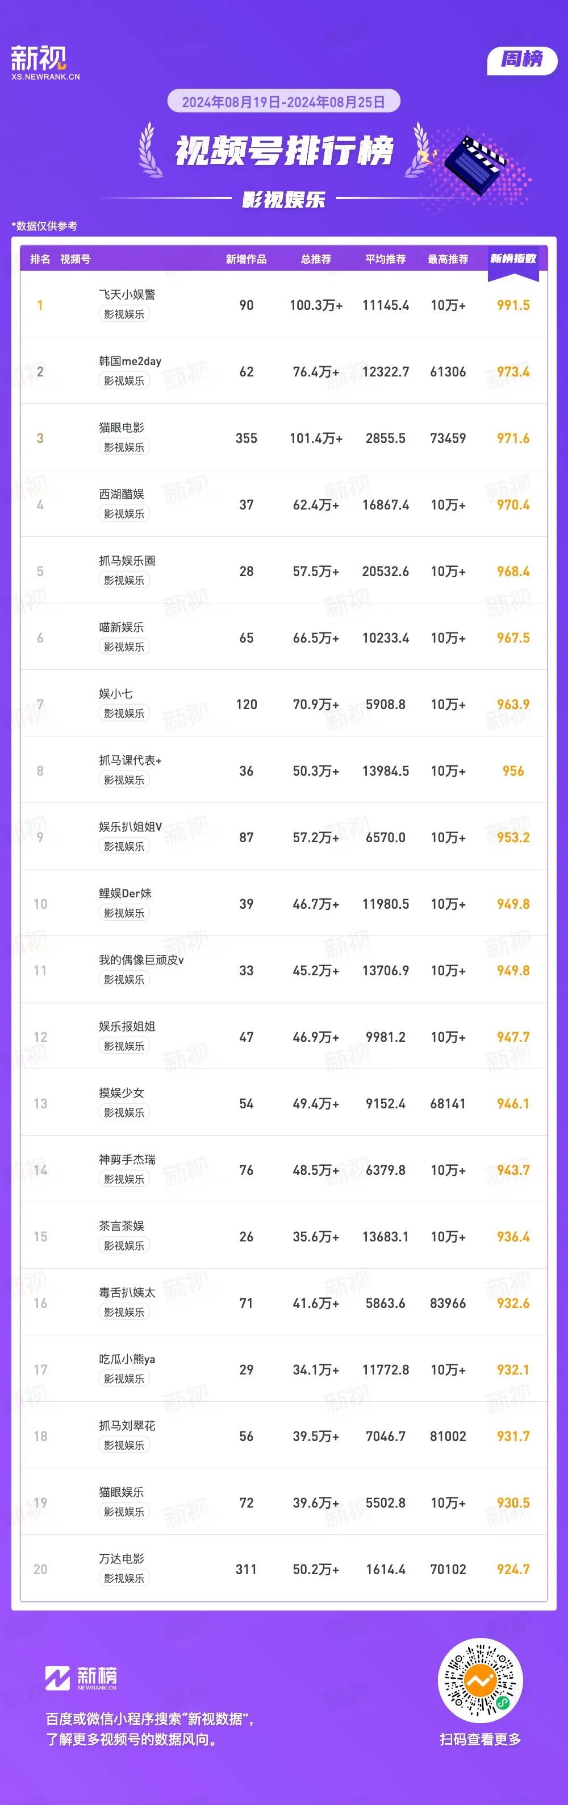Click the 扫码查看更多 label
568x1805 pixels.
pos(481,1739)
